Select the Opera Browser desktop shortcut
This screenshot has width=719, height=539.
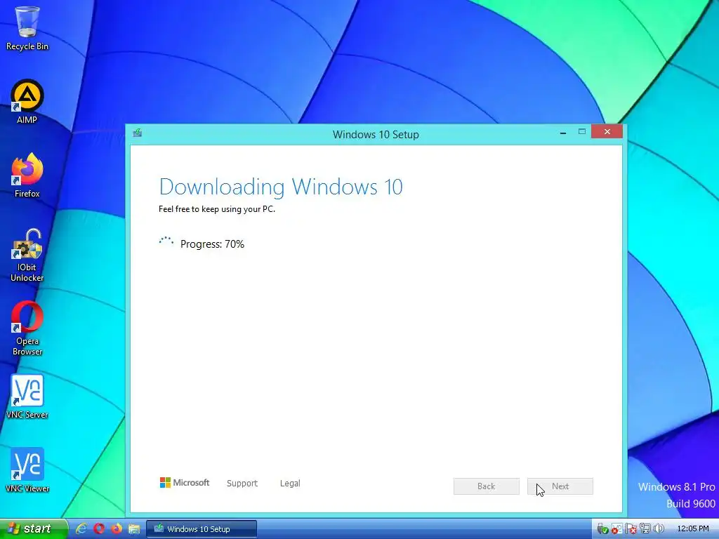(27, 328)
